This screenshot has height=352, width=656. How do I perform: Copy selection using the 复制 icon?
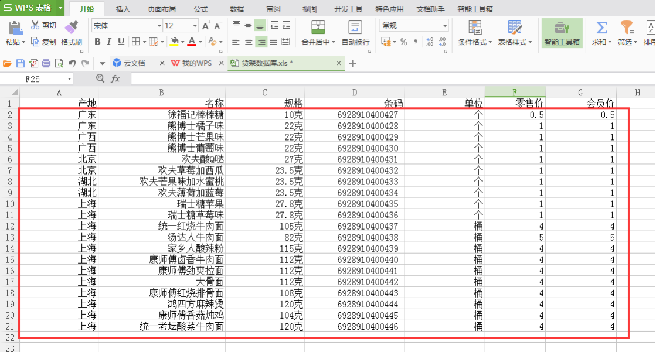click(x=35, y=42)
